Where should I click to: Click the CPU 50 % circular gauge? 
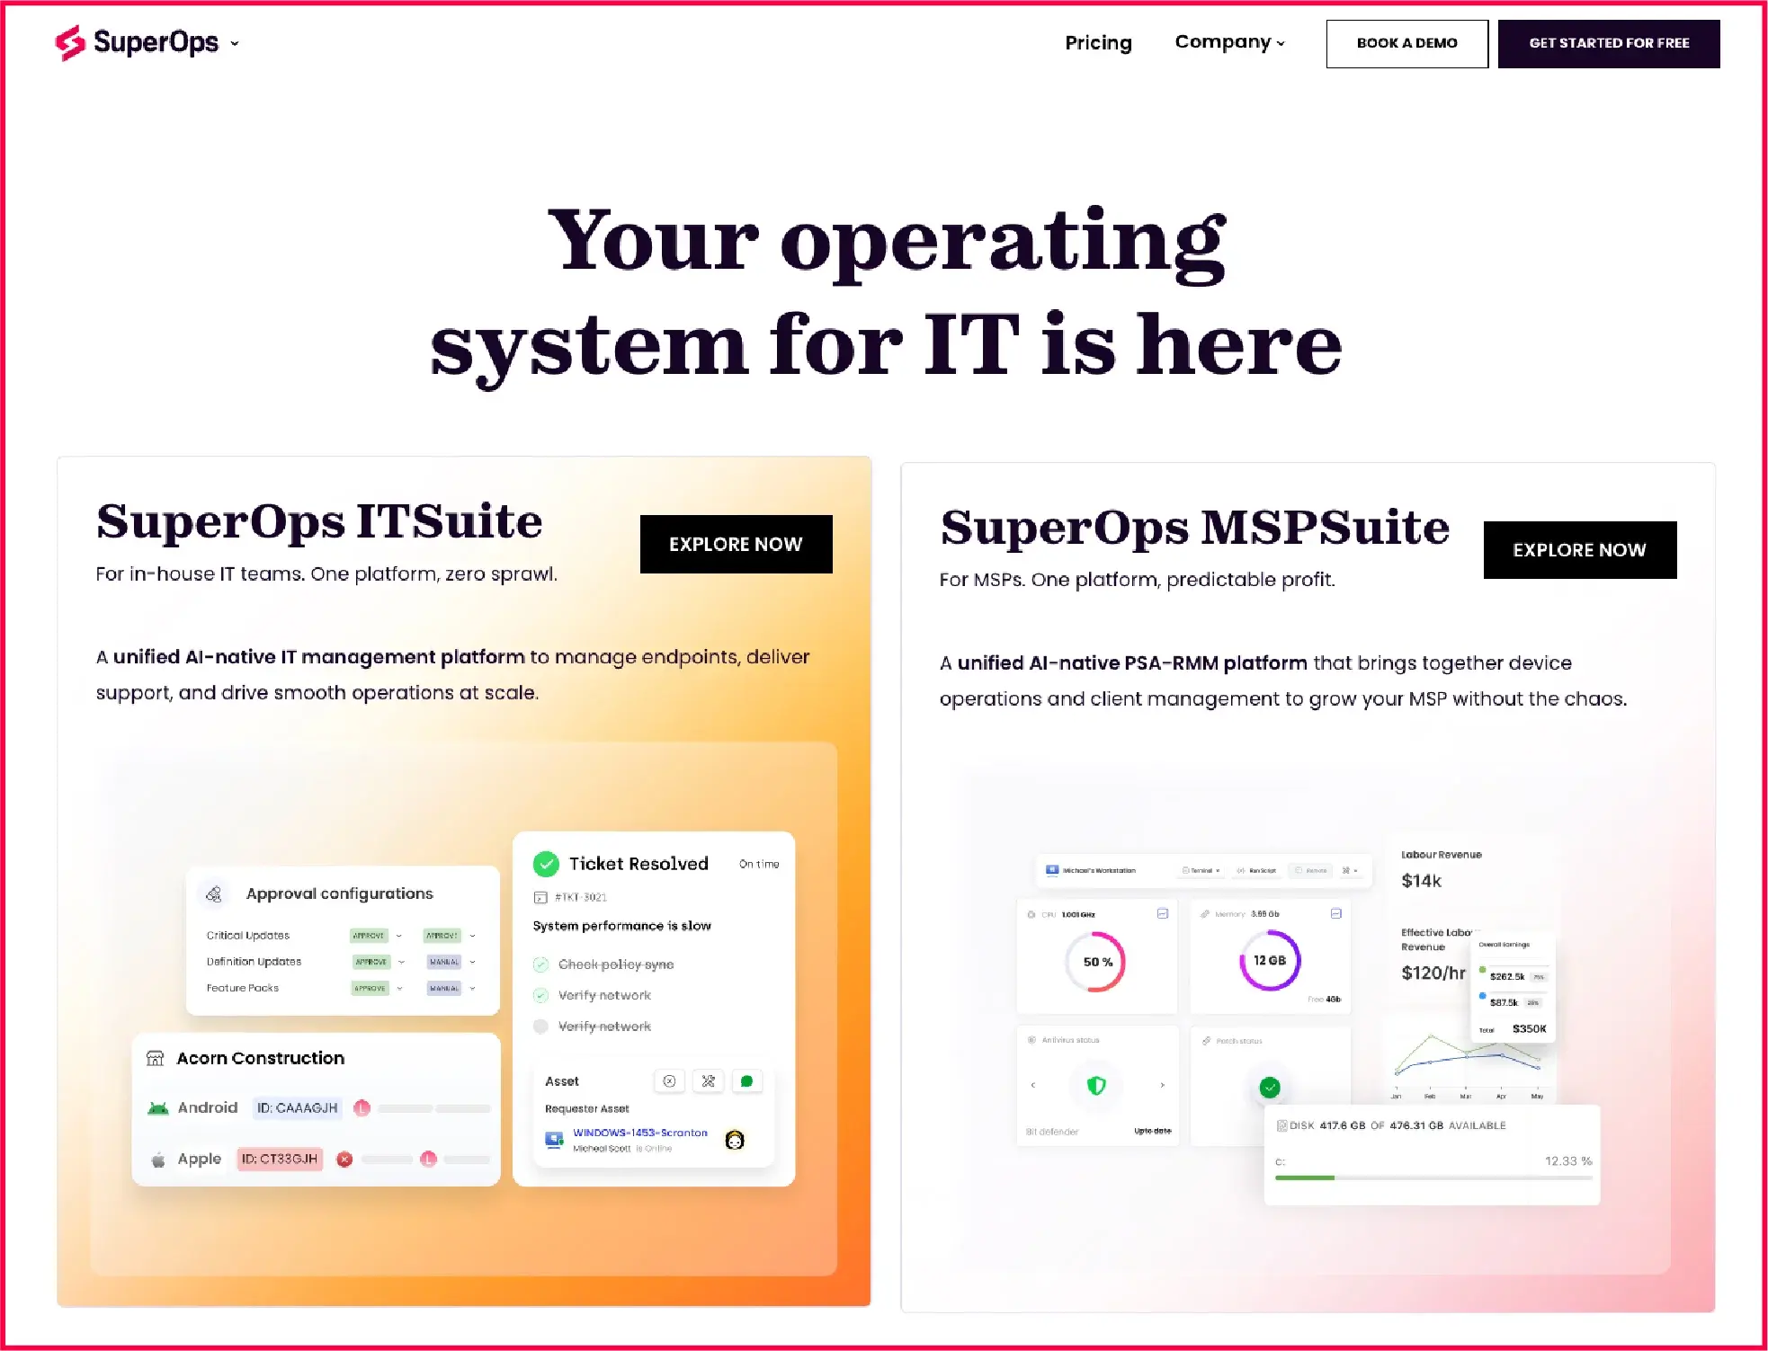pos(1096,962)
